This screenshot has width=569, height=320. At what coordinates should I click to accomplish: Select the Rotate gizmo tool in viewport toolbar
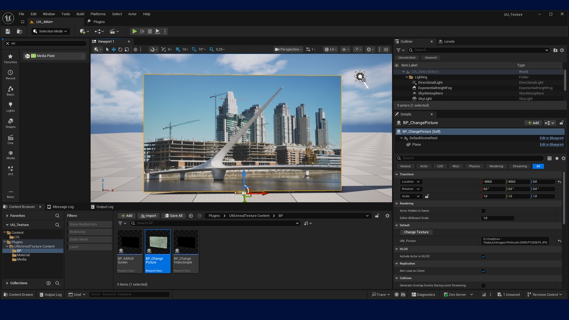pyautogui.click(x=120, y=49)
